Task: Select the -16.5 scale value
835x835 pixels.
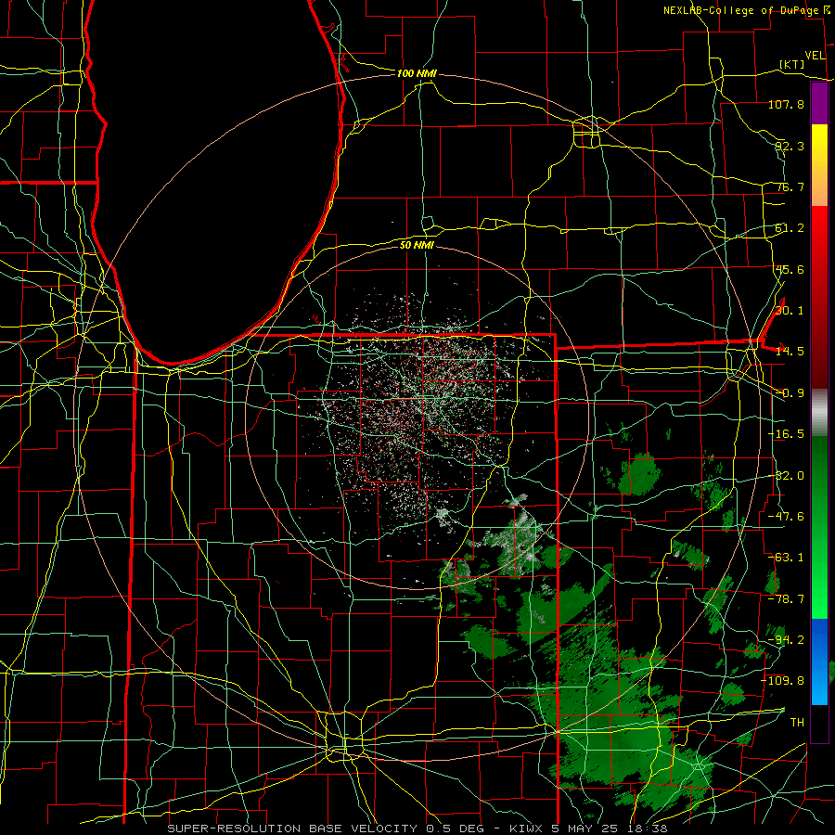Action: (x=786, y=434)
